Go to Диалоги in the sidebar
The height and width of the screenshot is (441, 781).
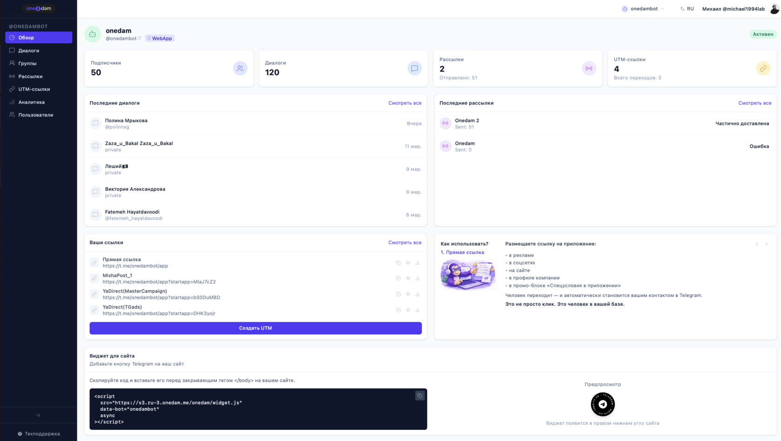click(39, 51)
